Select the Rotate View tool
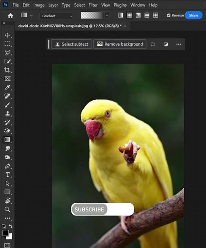The width and height of the screenshot is (206, 248). (7, 201)
